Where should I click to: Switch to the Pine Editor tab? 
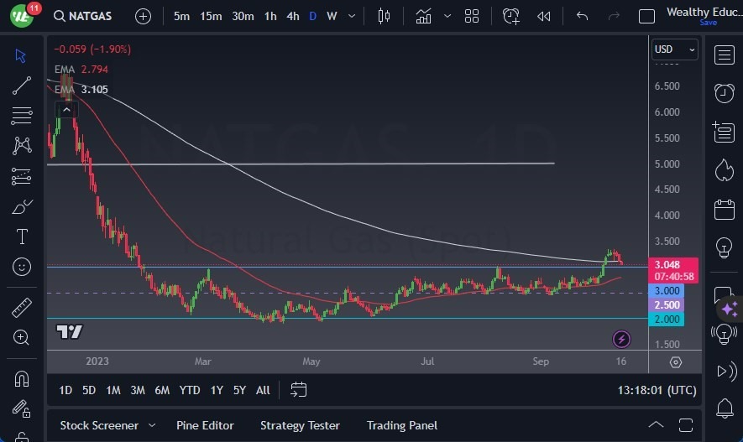[205, 425]
